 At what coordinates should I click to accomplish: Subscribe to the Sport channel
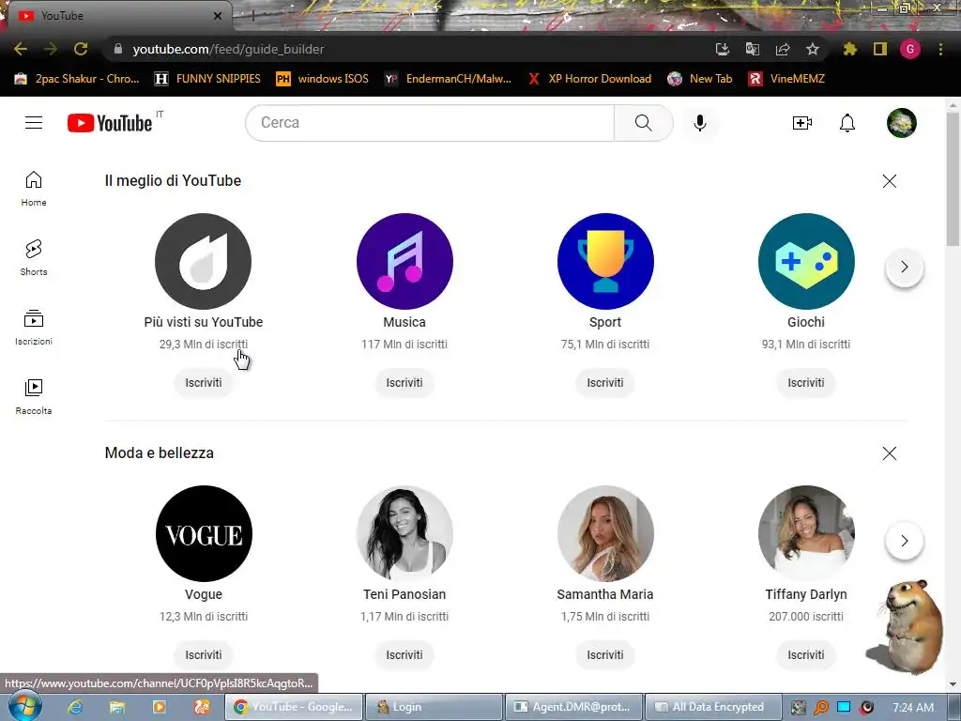click(605, 383)
